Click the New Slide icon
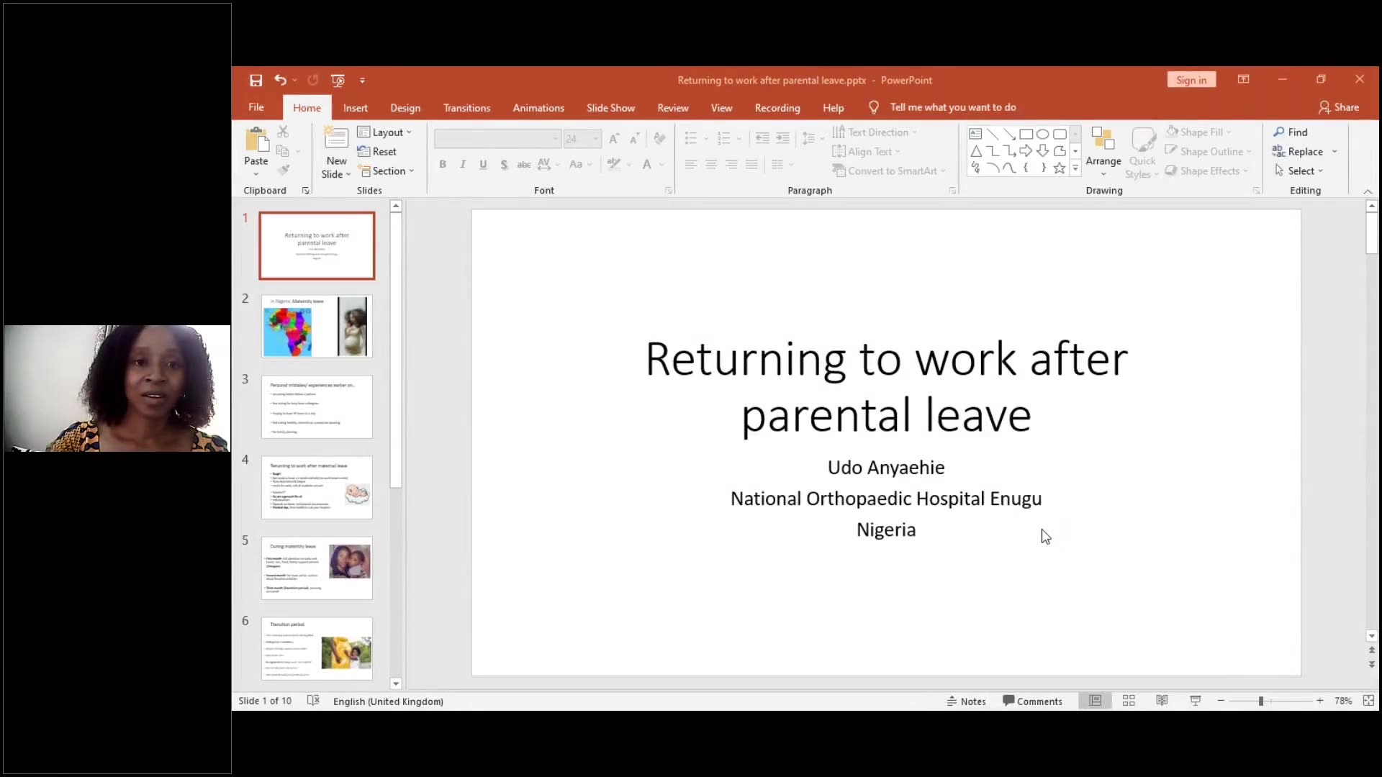This screenshot has width=1382, height=777. [x=336, y=138]
